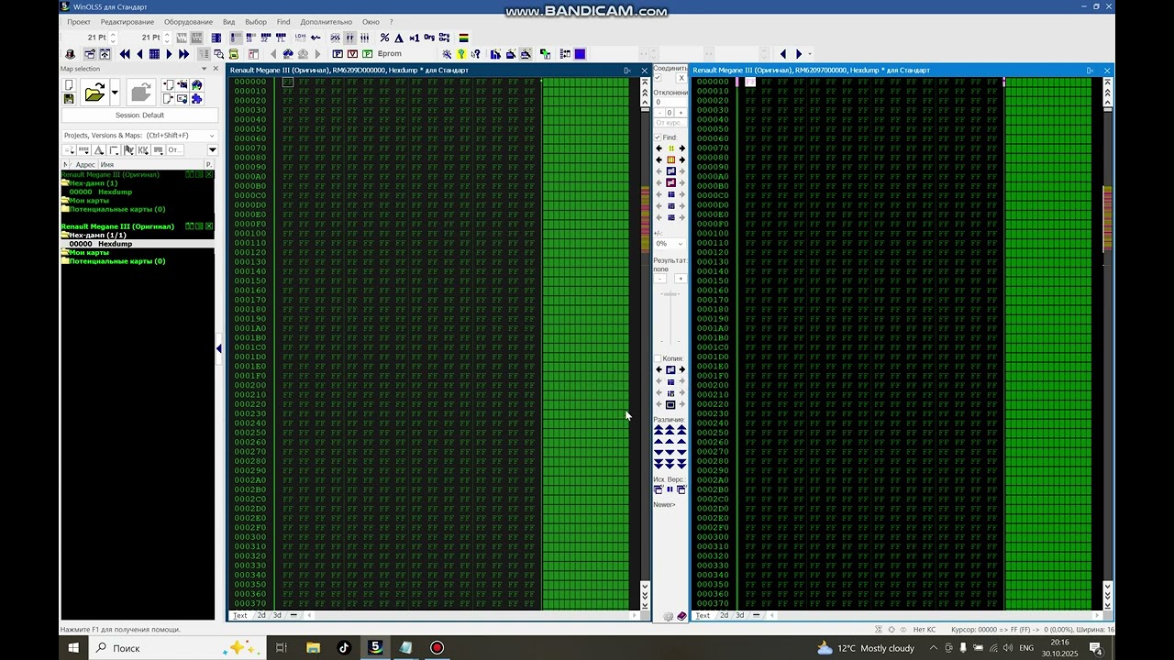
Task: Click the yellow lightbulb icon in toolbar
Action: pos(461,54)
